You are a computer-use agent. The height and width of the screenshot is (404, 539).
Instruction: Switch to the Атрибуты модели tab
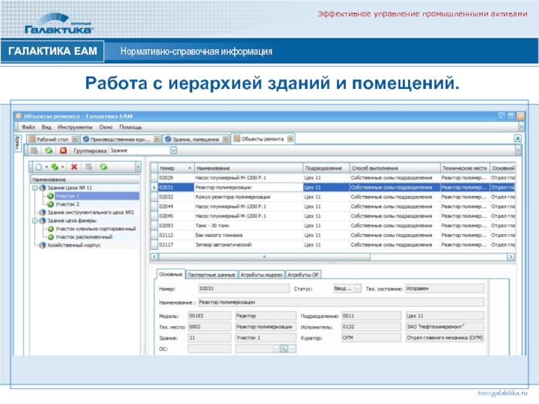(262, 275)
